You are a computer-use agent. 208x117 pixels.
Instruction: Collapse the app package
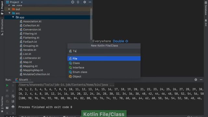pos(13,17)
